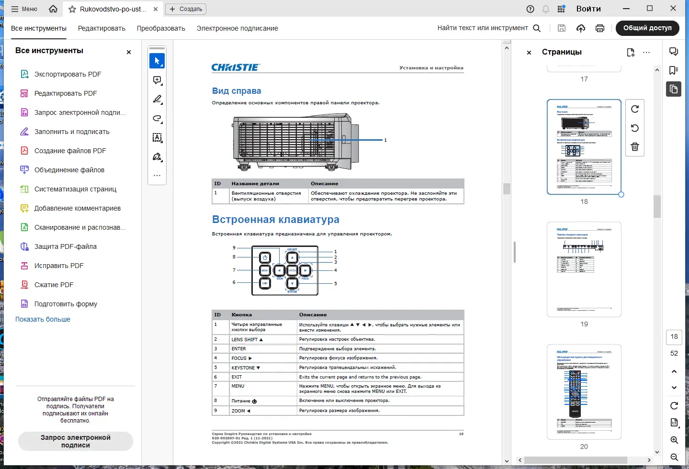Pick the freehand draw lasso tool

tap(157, 119)
